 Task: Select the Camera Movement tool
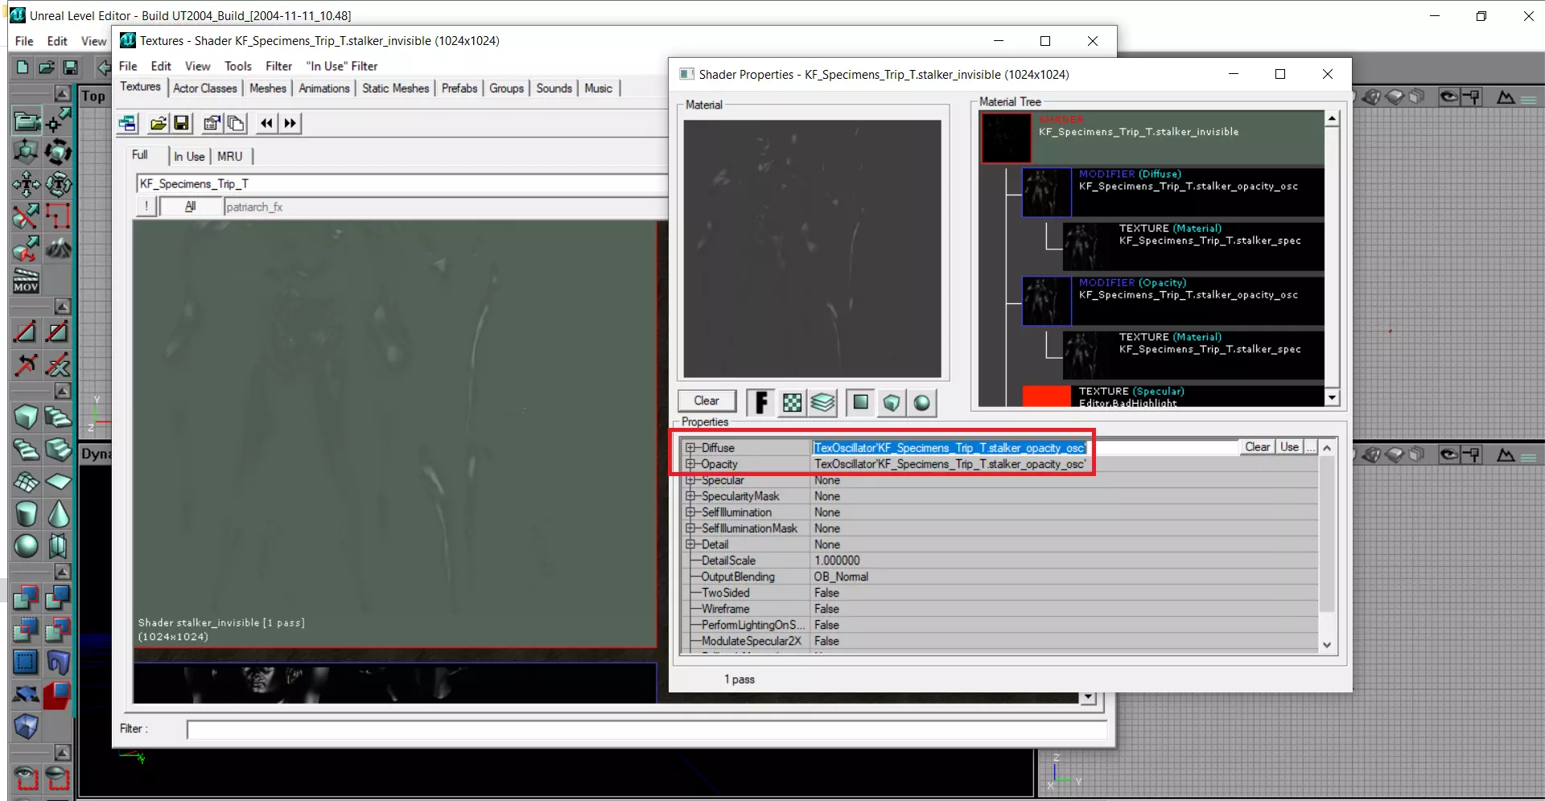pos(26,121)
